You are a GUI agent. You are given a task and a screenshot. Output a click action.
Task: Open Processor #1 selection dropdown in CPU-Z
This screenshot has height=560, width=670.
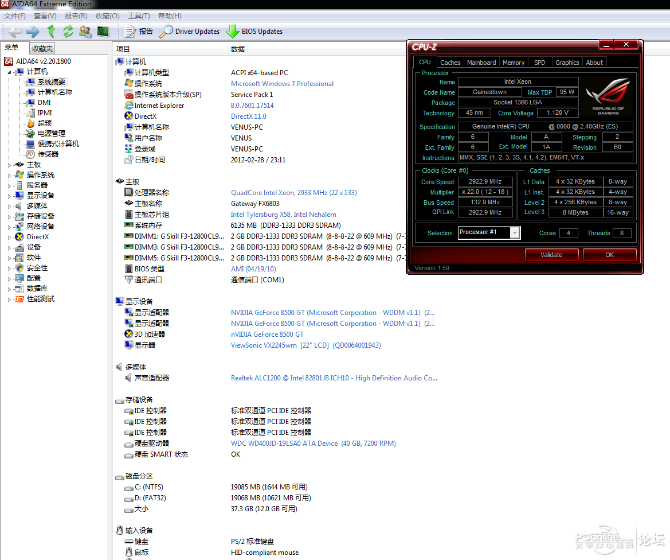click(489, 232)
